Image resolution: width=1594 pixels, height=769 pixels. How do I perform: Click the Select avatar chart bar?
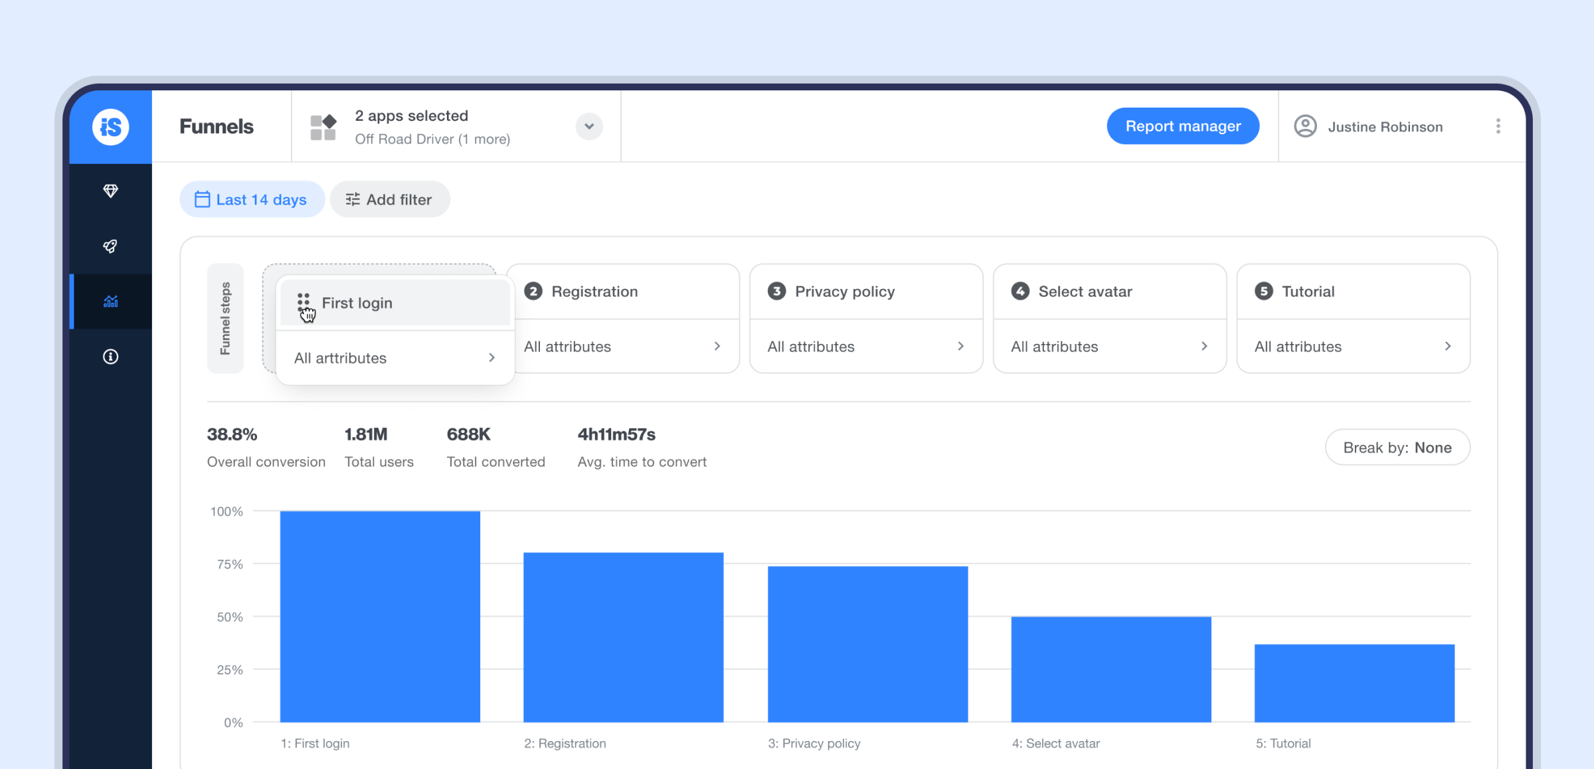coord(1111,669)
